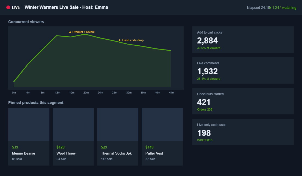Image resolution: width=302 pixels, height=176 pixels.
Task: Click the 25.1% of viewers text
Action: [209, 79]
